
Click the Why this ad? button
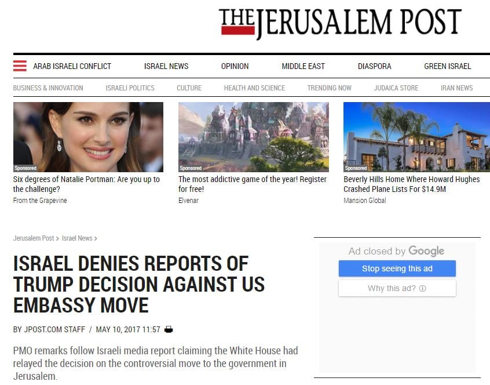(397, 288)
